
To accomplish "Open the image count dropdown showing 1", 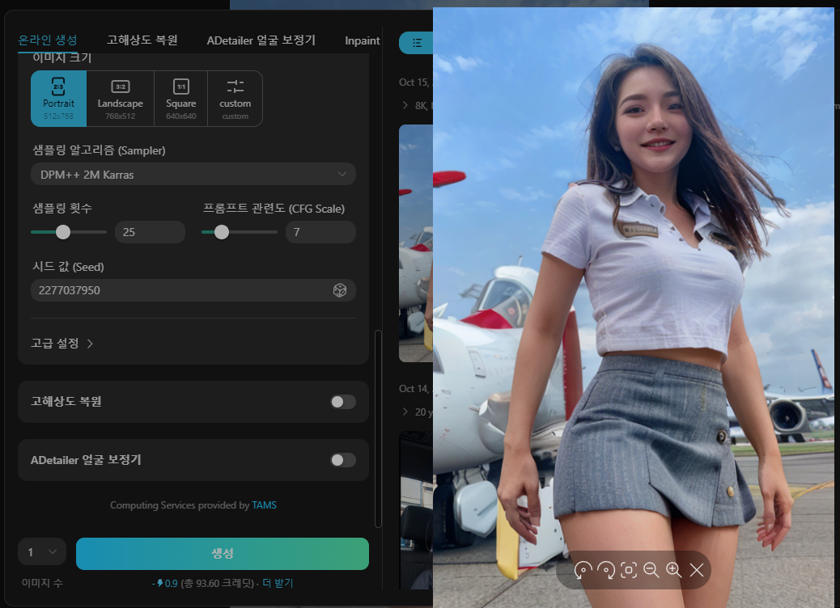I will coord(41,551).
